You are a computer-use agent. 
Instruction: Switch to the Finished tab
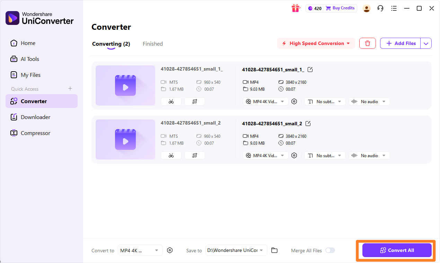[152, 44]
